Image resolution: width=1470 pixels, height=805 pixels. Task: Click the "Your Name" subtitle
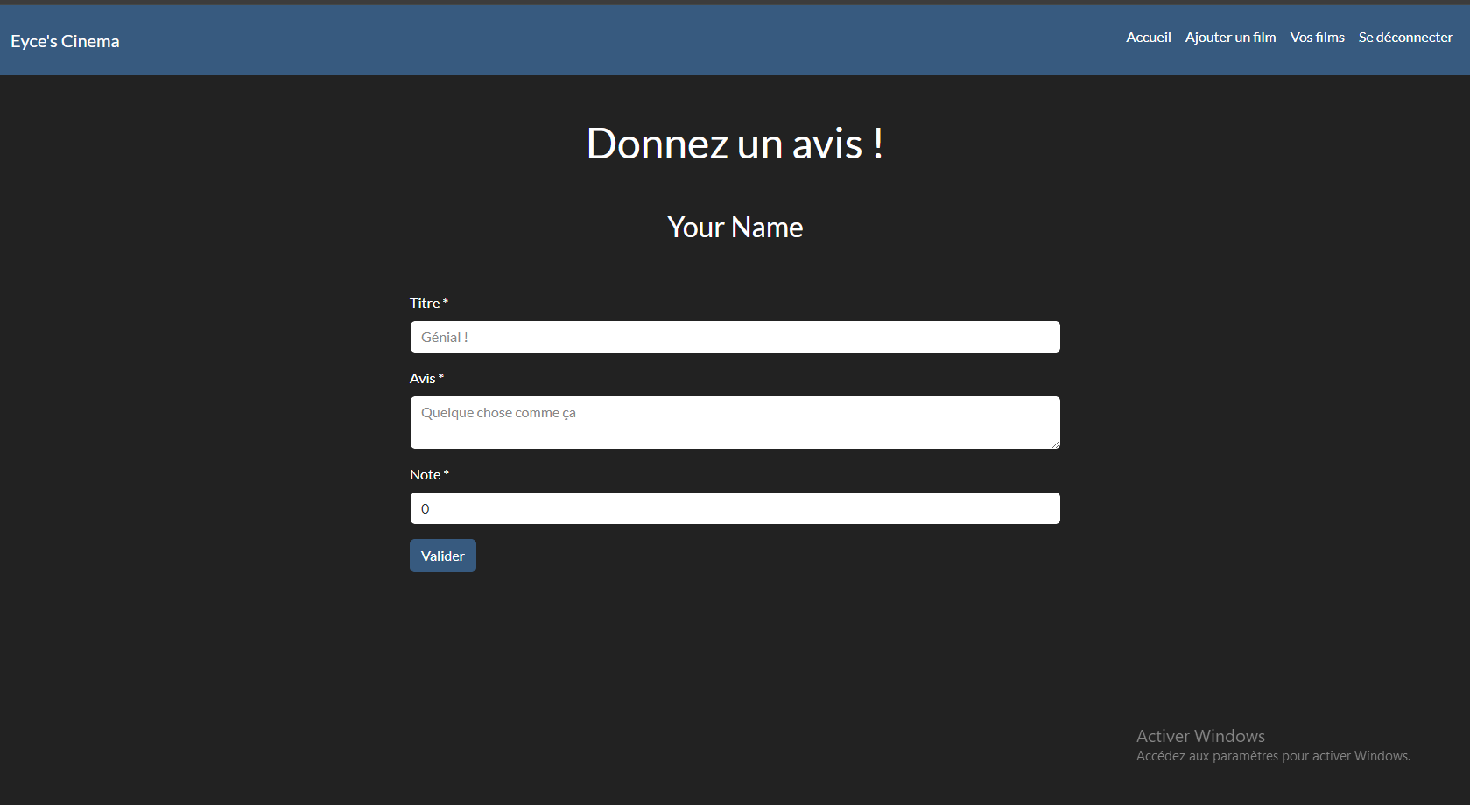point(735,227)
